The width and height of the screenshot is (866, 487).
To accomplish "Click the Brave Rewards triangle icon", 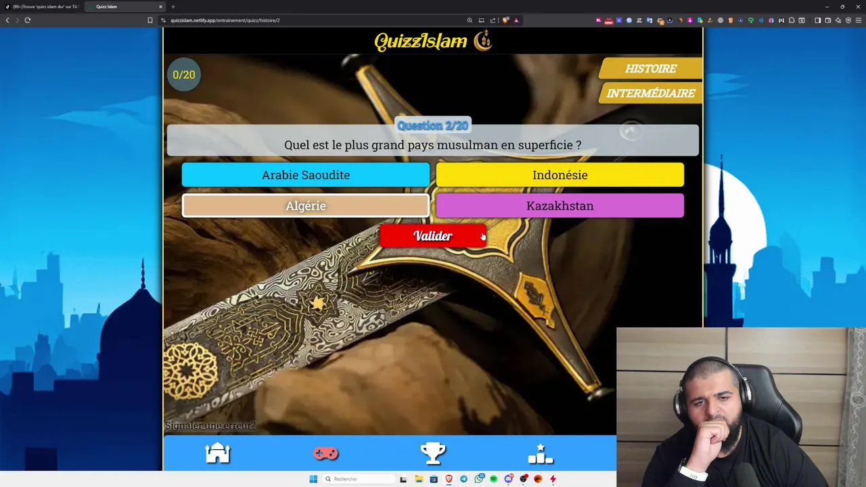I will click(516, 20).
